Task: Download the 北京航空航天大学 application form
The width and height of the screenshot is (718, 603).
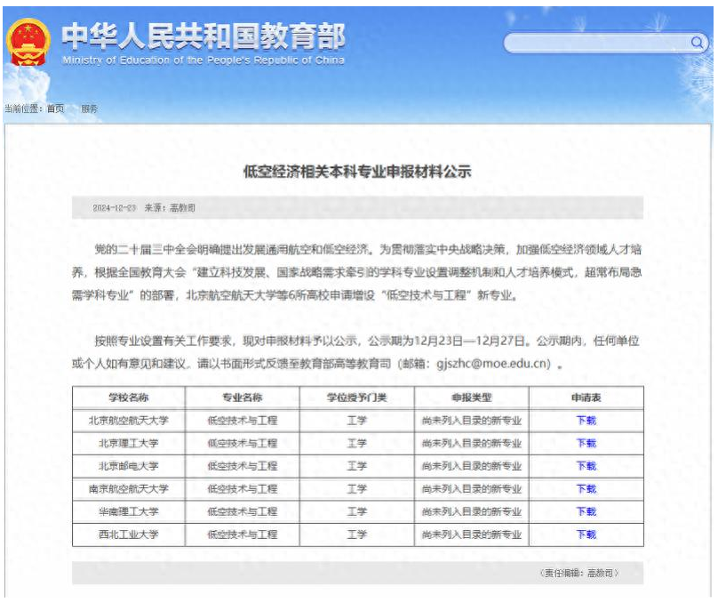Action: [x=586, y=421]
